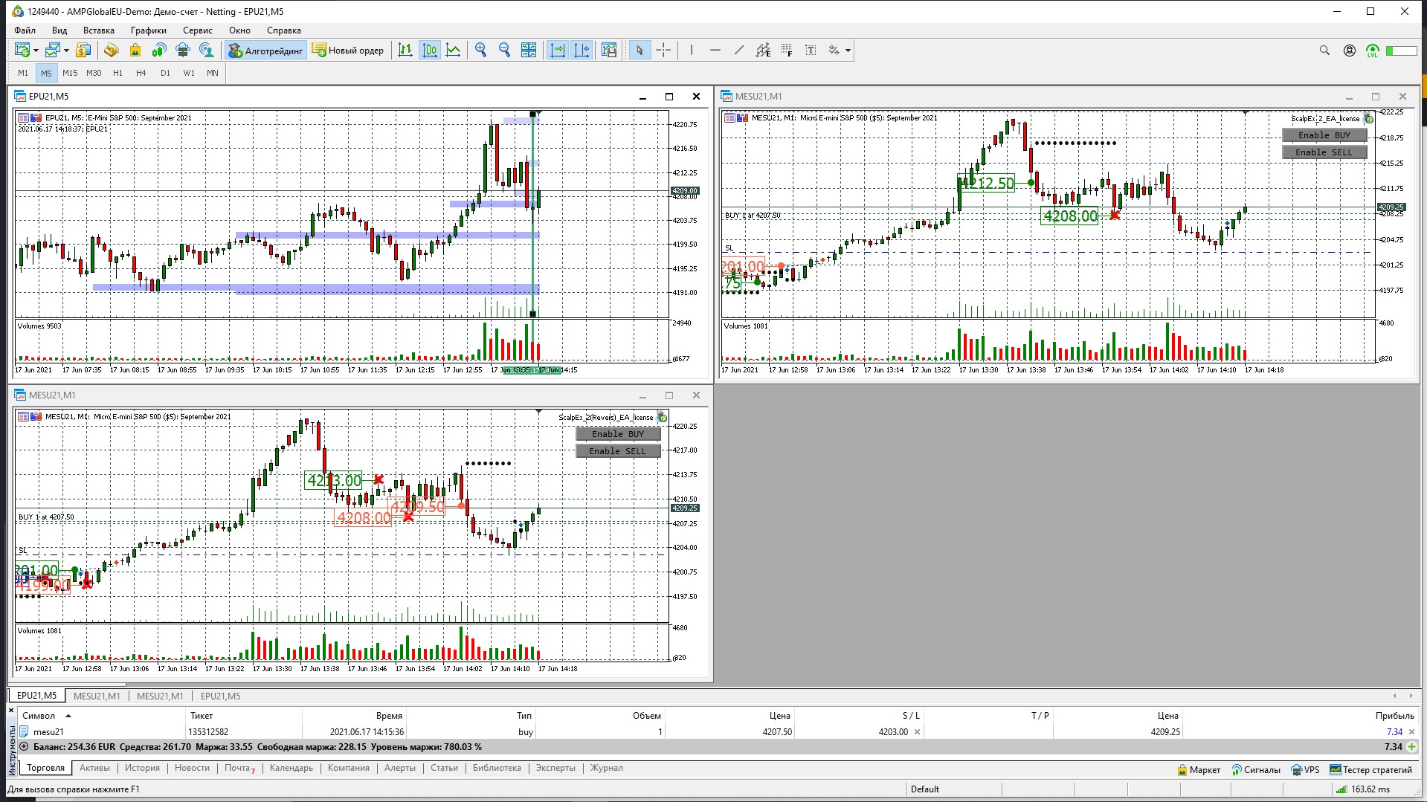Open the VPS cloud toolbar icon
The height and width of the screenshot is (802, 1427).
click(183, 50)
